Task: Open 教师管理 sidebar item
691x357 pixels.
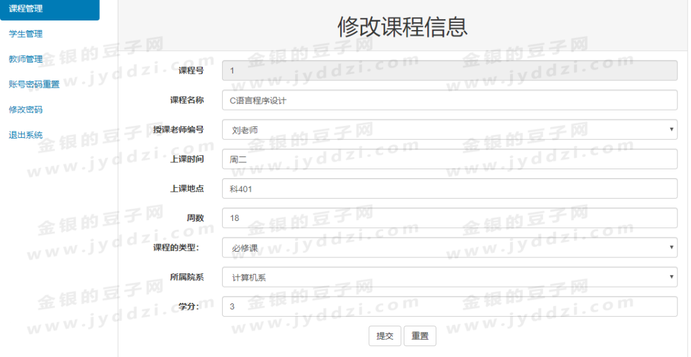Action: point(26,59)
